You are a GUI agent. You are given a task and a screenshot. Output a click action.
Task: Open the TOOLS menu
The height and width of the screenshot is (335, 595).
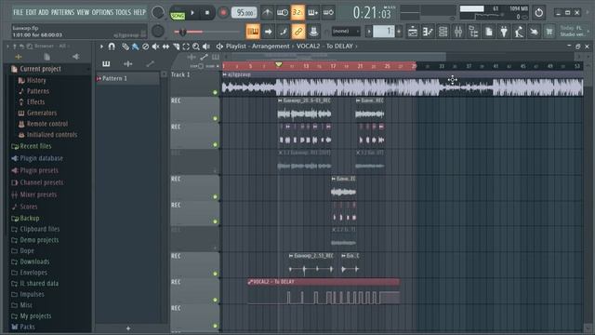point(123,12)
